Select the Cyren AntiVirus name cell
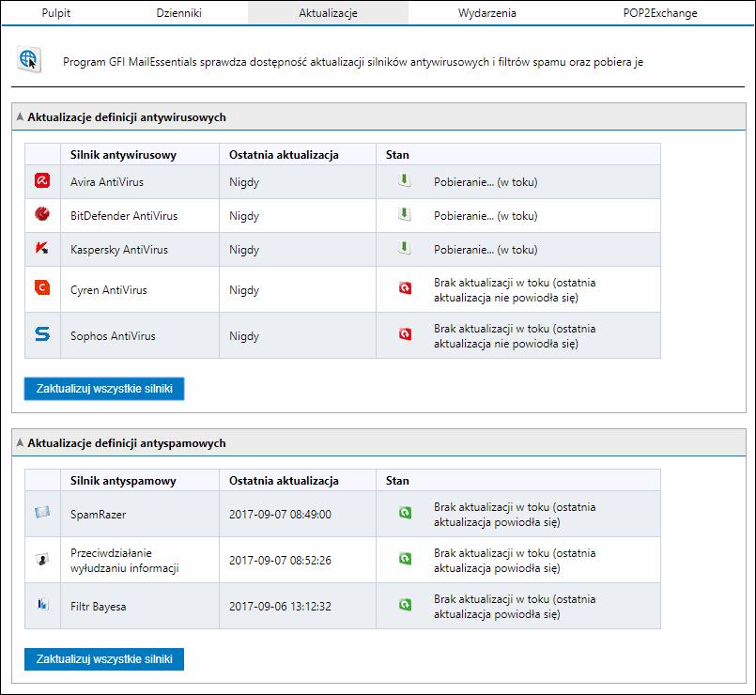This screenshot has height=695, width=756. pyautogui.click(x=140, y=289)
